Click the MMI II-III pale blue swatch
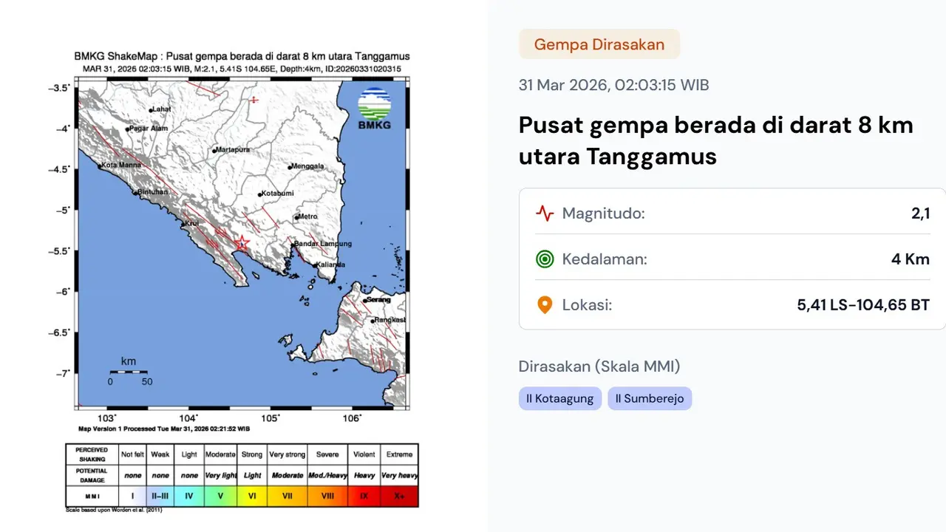Image resolution: width=946 pixels, height=532 pixels. click(160, 496)
